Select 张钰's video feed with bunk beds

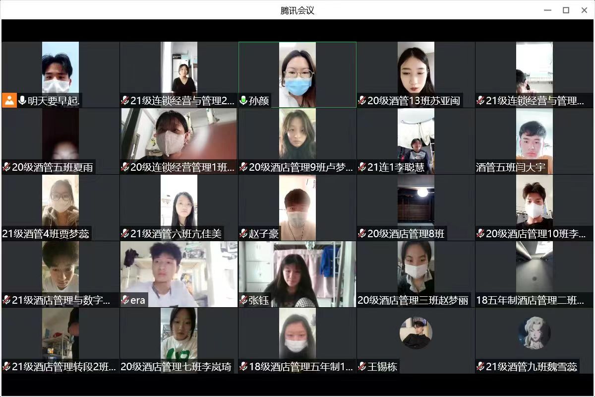[x=297, y=274]
